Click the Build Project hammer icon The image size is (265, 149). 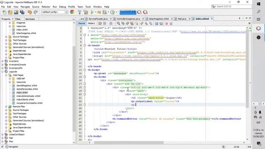coord(79,12)
